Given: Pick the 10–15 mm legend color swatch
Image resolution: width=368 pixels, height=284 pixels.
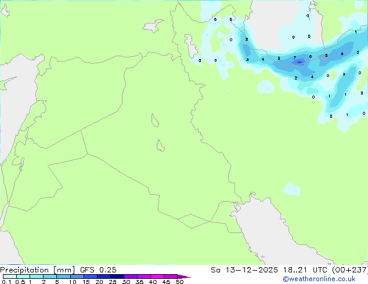Looking at the screenshot, I should point(77,276).
